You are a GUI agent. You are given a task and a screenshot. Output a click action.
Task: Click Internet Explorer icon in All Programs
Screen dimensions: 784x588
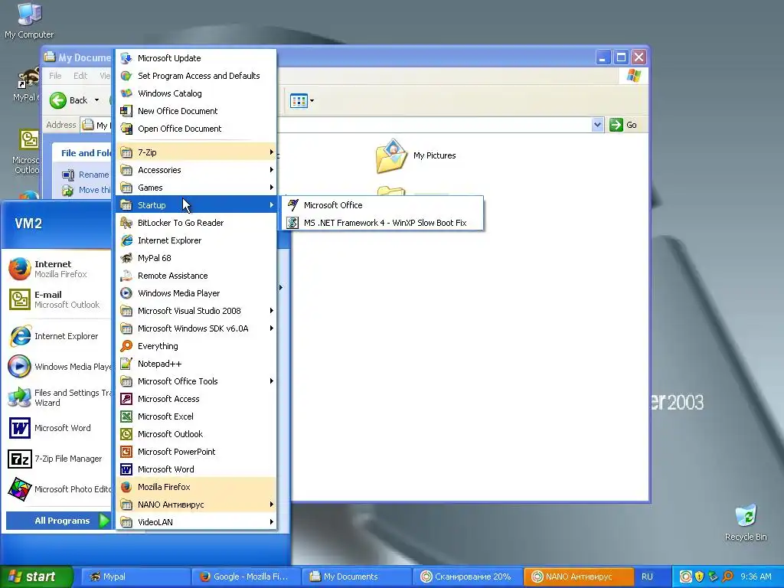point(126,240)
